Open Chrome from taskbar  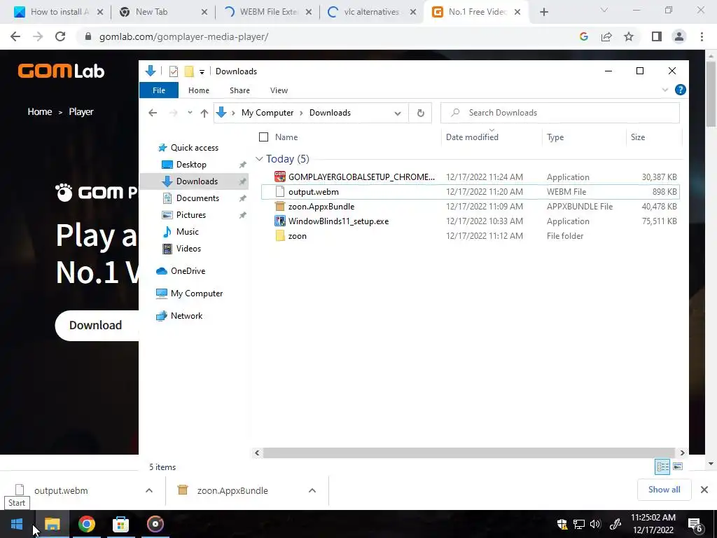tap(86, 524)
